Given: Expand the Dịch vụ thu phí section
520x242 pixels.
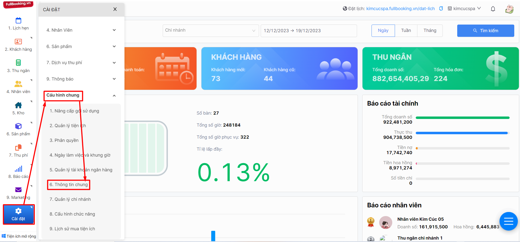Looking at the screenshot, I should [81, 62].
